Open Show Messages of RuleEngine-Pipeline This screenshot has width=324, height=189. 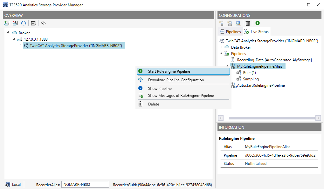click(x=183, y=96)
